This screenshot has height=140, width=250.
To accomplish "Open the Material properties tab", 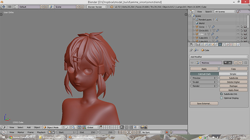I will [228, 44].
